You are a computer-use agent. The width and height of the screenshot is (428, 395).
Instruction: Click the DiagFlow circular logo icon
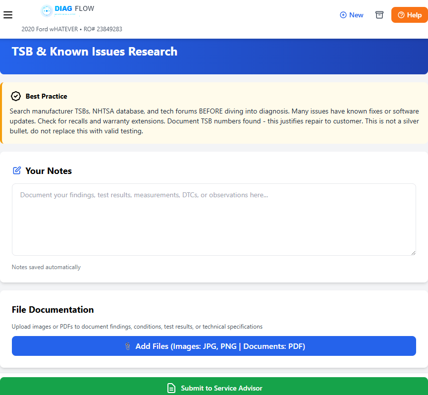point(47,10)
